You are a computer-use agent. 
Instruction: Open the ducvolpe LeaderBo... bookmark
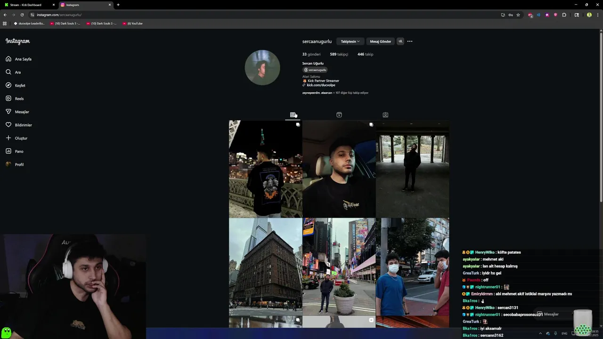29,24
